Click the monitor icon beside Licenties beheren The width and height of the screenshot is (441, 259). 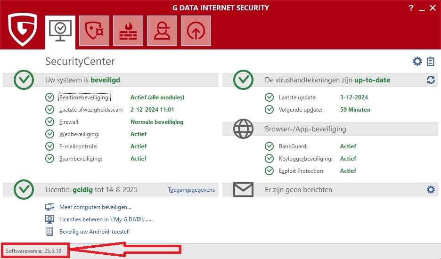coord(49,219)
